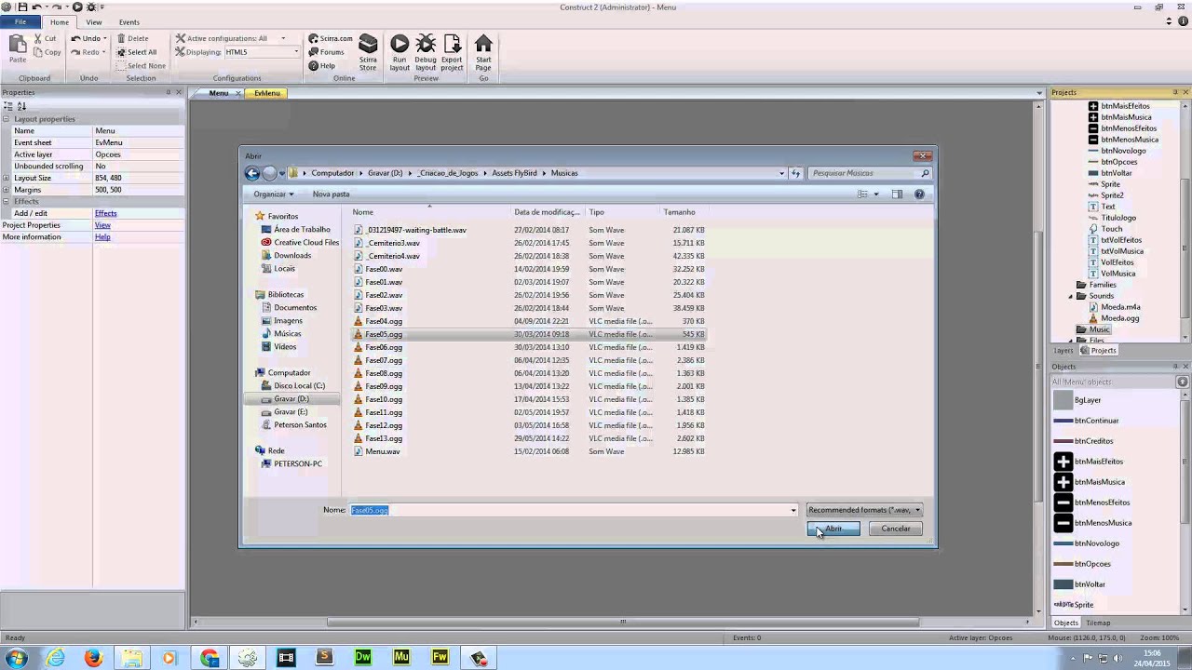
Task: Click the Export project icon
Action: (452, 52)
